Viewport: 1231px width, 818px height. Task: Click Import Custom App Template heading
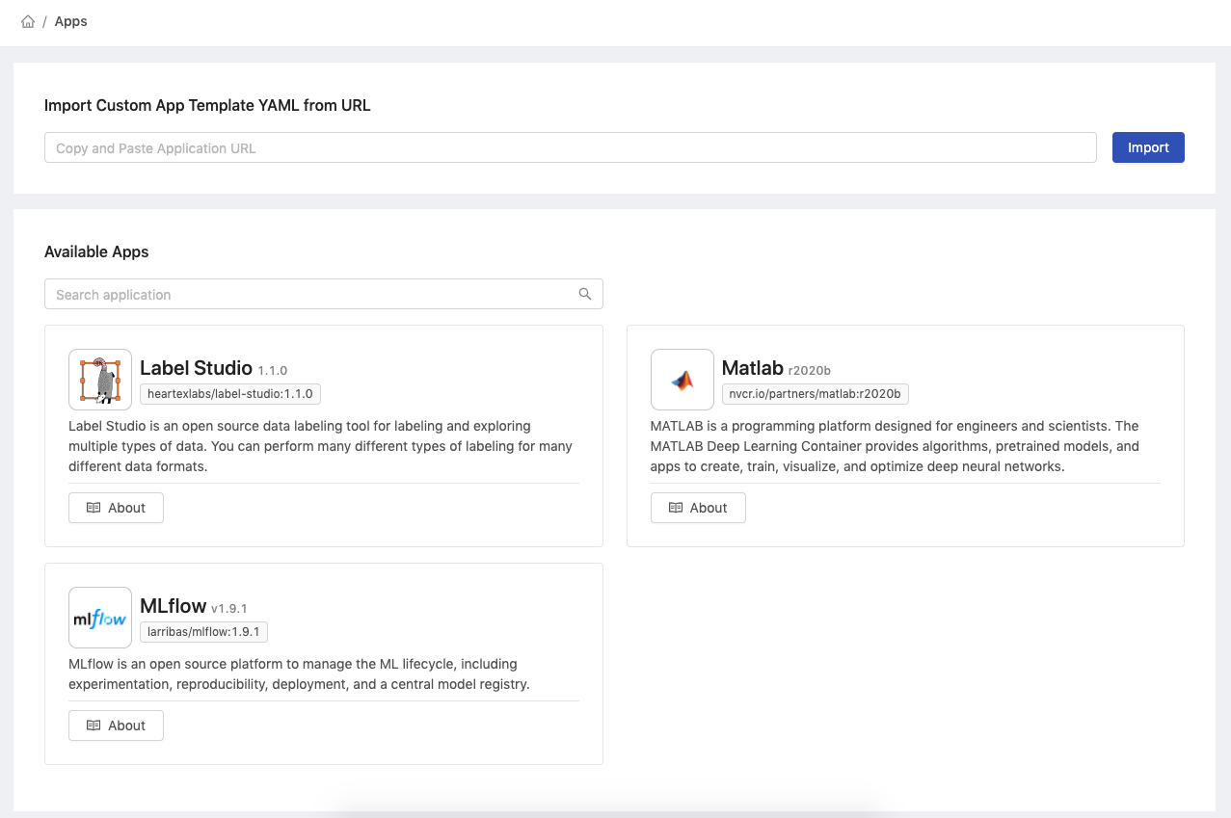pos(207,105)
